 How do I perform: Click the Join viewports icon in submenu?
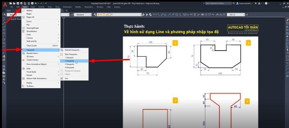coord(62,78)
